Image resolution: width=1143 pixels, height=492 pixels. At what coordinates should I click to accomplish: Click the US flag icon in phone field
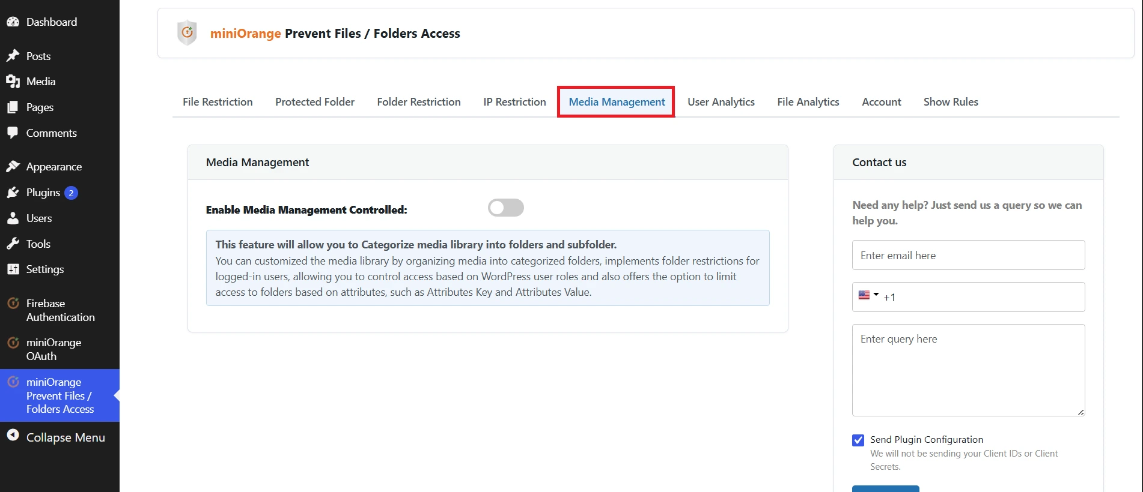coord(864,295)
